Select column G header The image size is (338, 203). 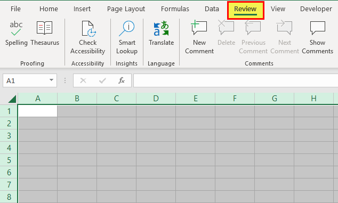[x=275, y=99]
